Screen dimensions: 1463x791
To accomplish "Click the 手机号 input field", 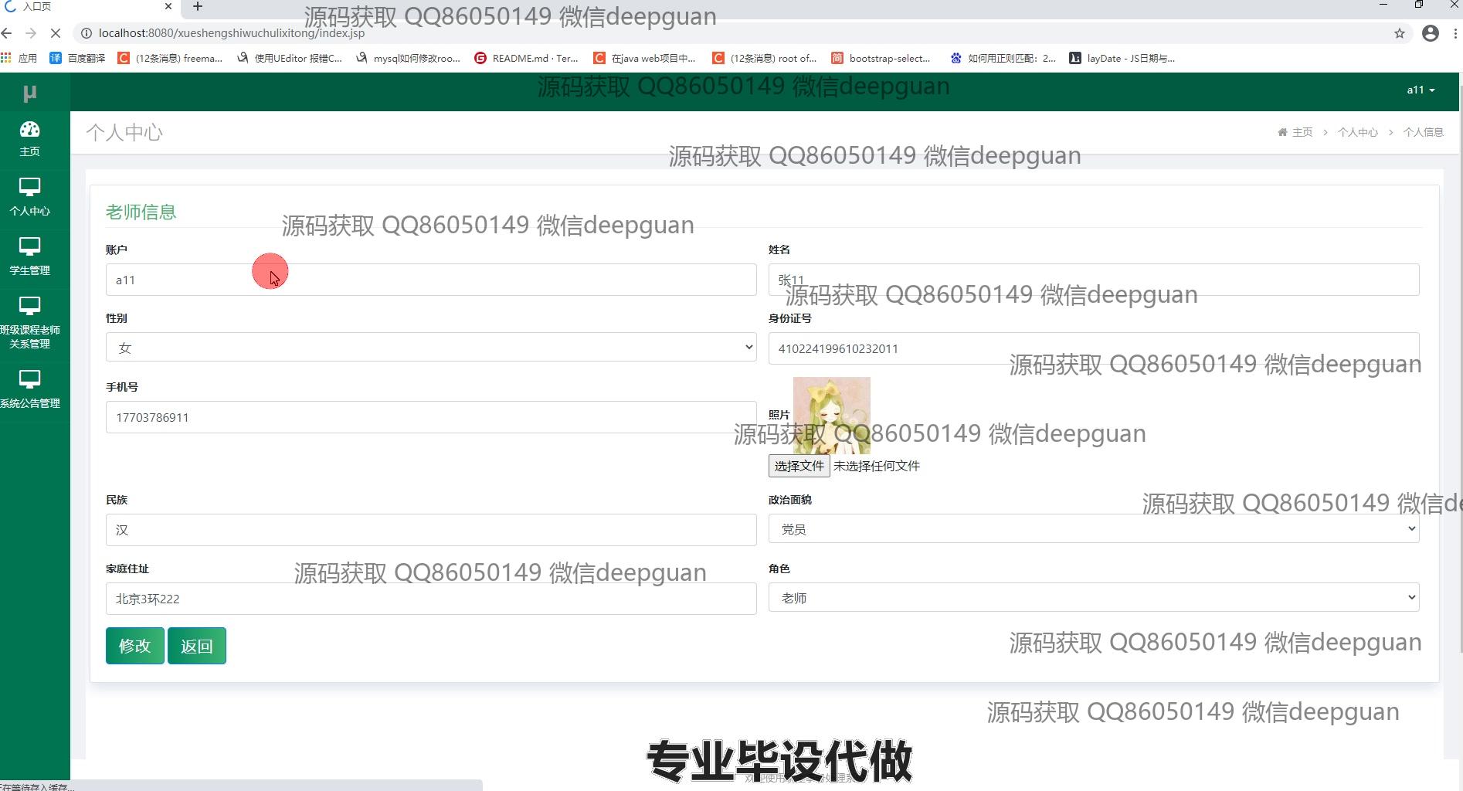I will 430,417.
